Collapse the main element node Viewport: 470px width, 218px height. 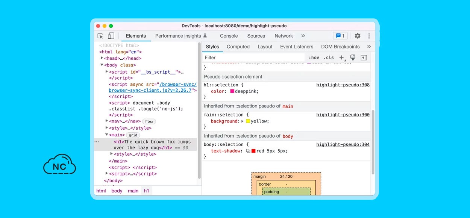click(107, 135)
